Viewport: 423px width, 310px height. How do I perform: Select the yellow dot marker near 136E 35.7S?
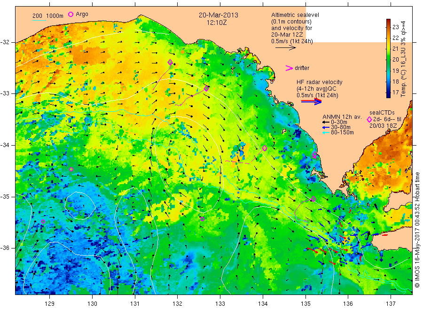click(345, 233)
